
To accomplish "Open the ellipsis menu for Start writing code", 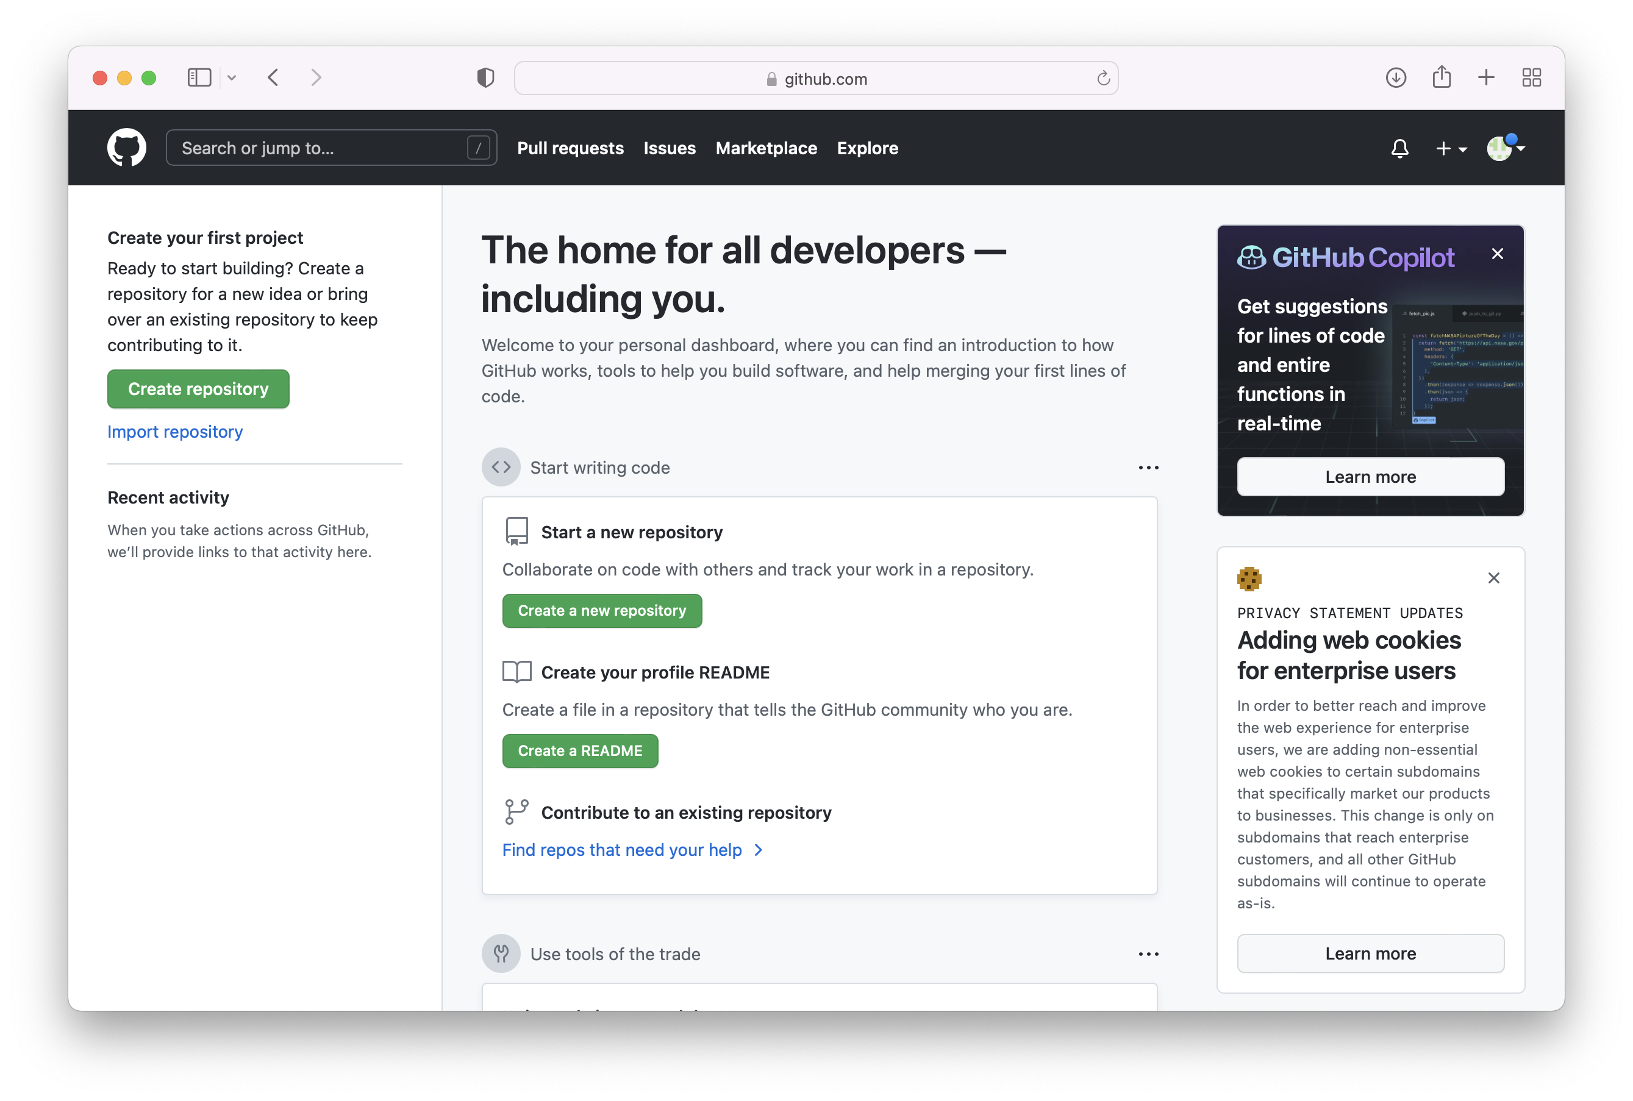I will (x=1148, y=467).
